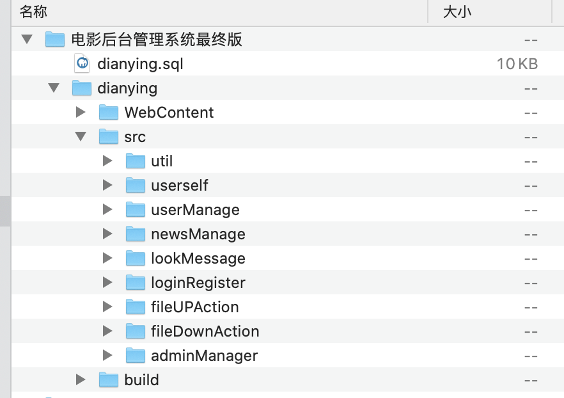
Task: Expand the WebContent folder
Action: coord(81,112)
